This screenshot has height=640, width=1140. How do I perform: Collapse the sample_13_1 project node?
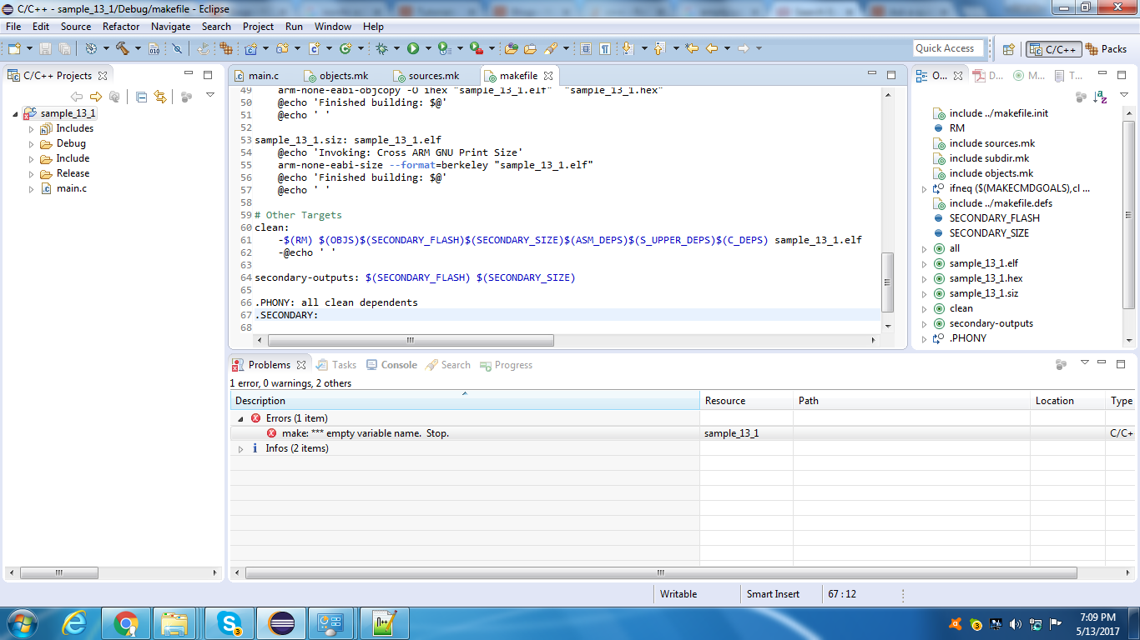16,114
